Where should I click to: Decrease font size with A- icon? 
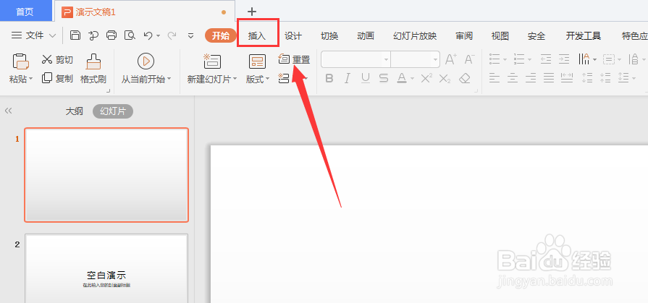pos(468,59)
